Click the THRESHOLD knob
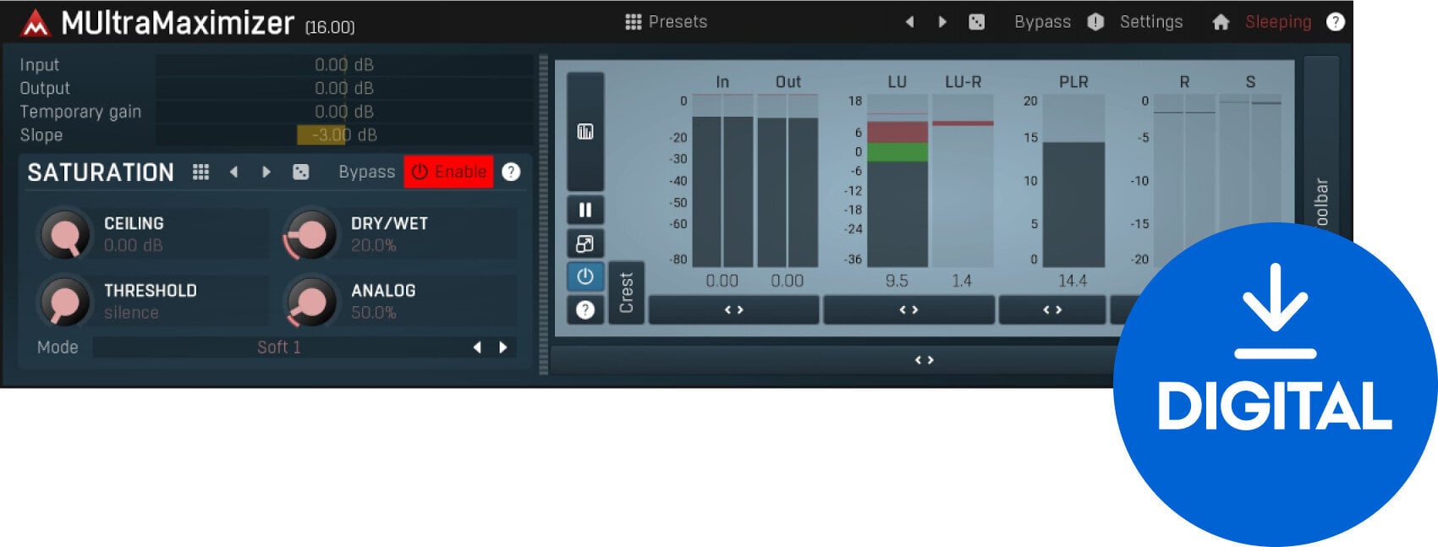This screenshot has width=1438, height=547. [x=65, y=301]
